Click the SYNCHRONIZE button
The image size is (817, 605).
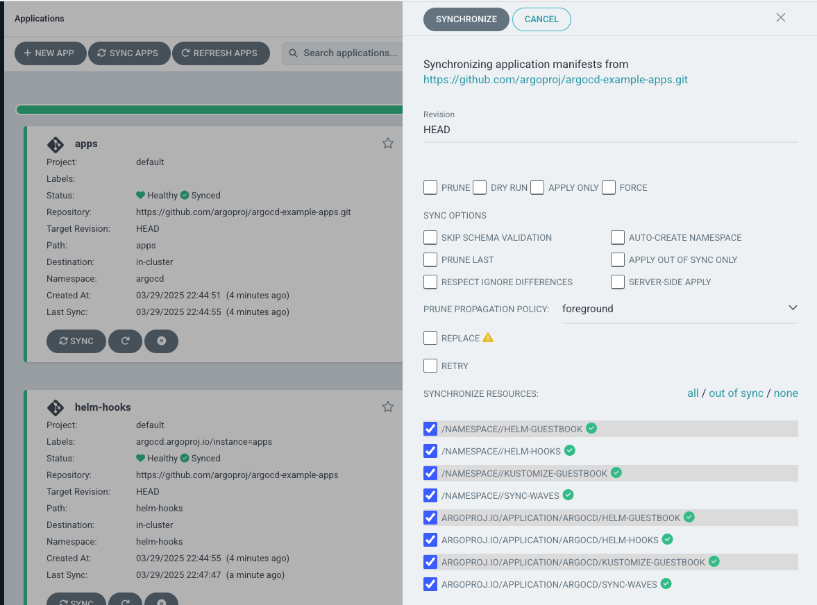click(466, 19)
